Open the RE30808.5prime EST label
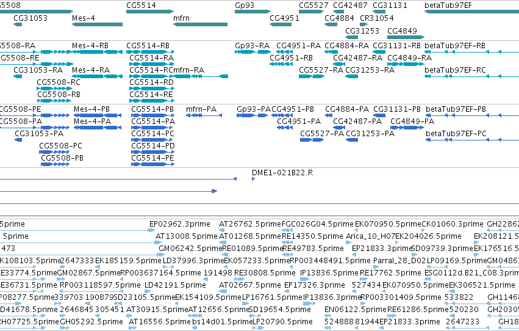Viewport: 519px width, 331px height. (265, 273)
